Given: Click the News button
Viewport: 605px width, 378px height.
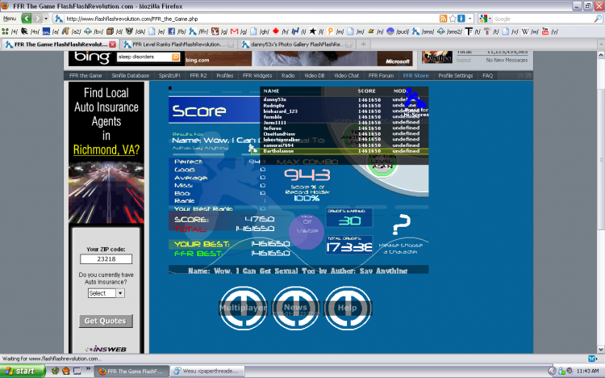Looking at the screenshot, I should (x=295, y=308).
